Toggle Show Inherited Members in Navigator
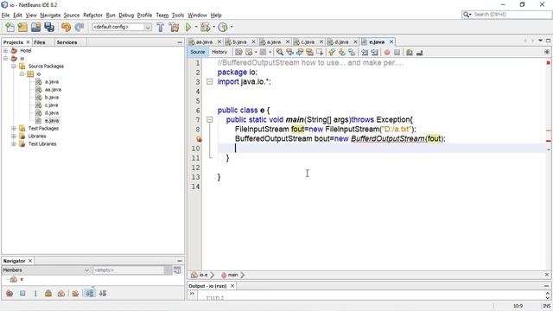The height and width of the screenshot is (311, 553). click(x=10, y=294)
